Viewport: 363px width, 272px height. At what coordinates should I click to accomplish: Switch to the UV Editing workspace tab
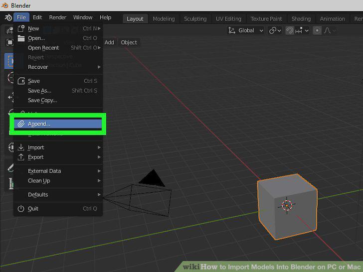[228, 19]
